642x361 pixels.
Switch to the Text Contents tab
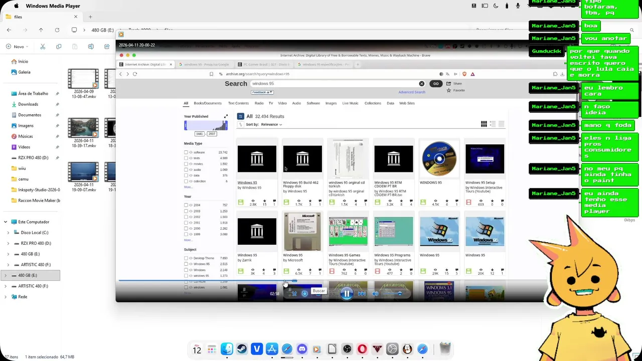pyautogui.click(x=238, y=103)
